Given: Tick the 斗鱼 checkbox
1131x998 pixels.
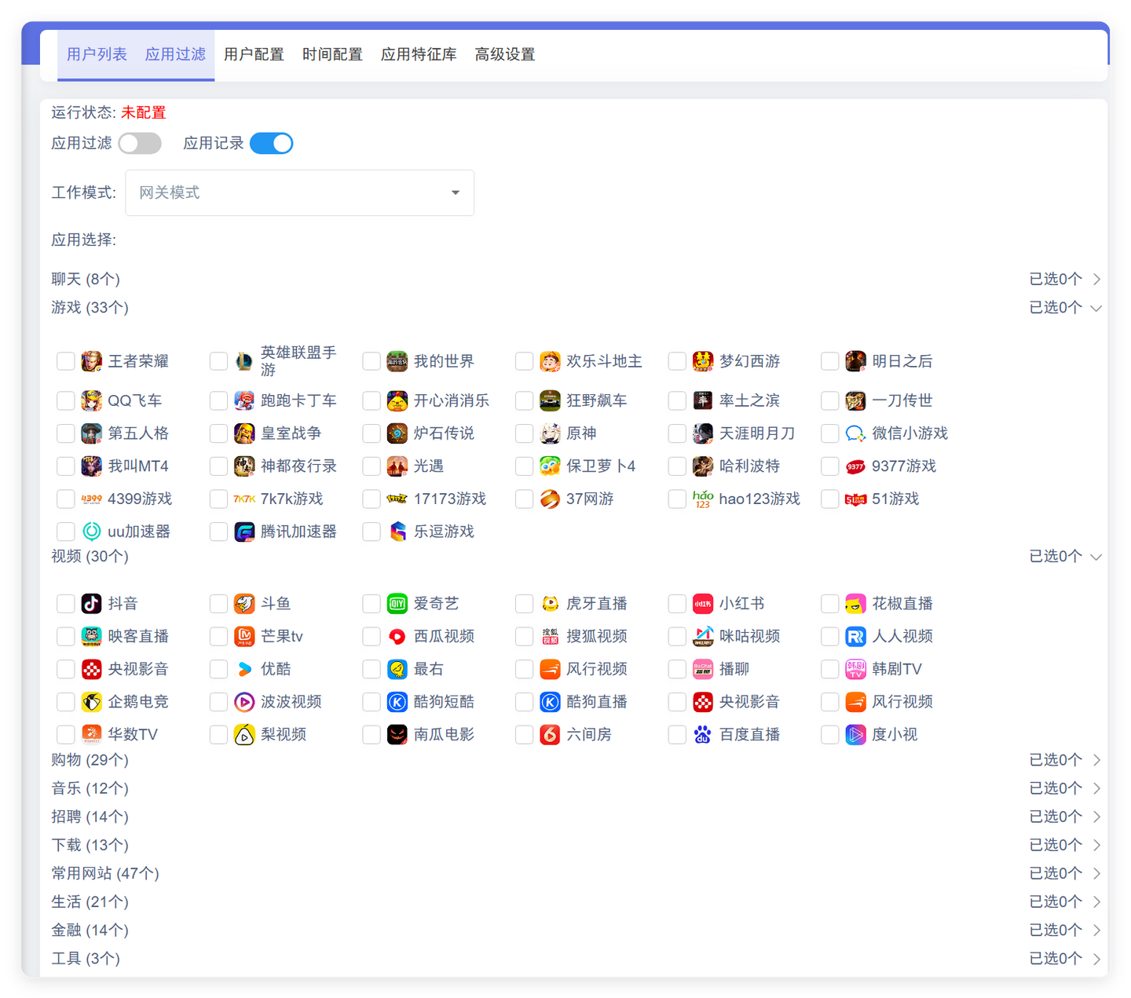Looking at the screenshot, I should coord(219,604).
